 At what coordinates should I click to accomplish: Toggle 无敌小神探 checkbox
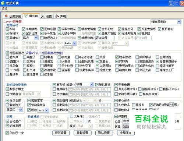(59, 33)
